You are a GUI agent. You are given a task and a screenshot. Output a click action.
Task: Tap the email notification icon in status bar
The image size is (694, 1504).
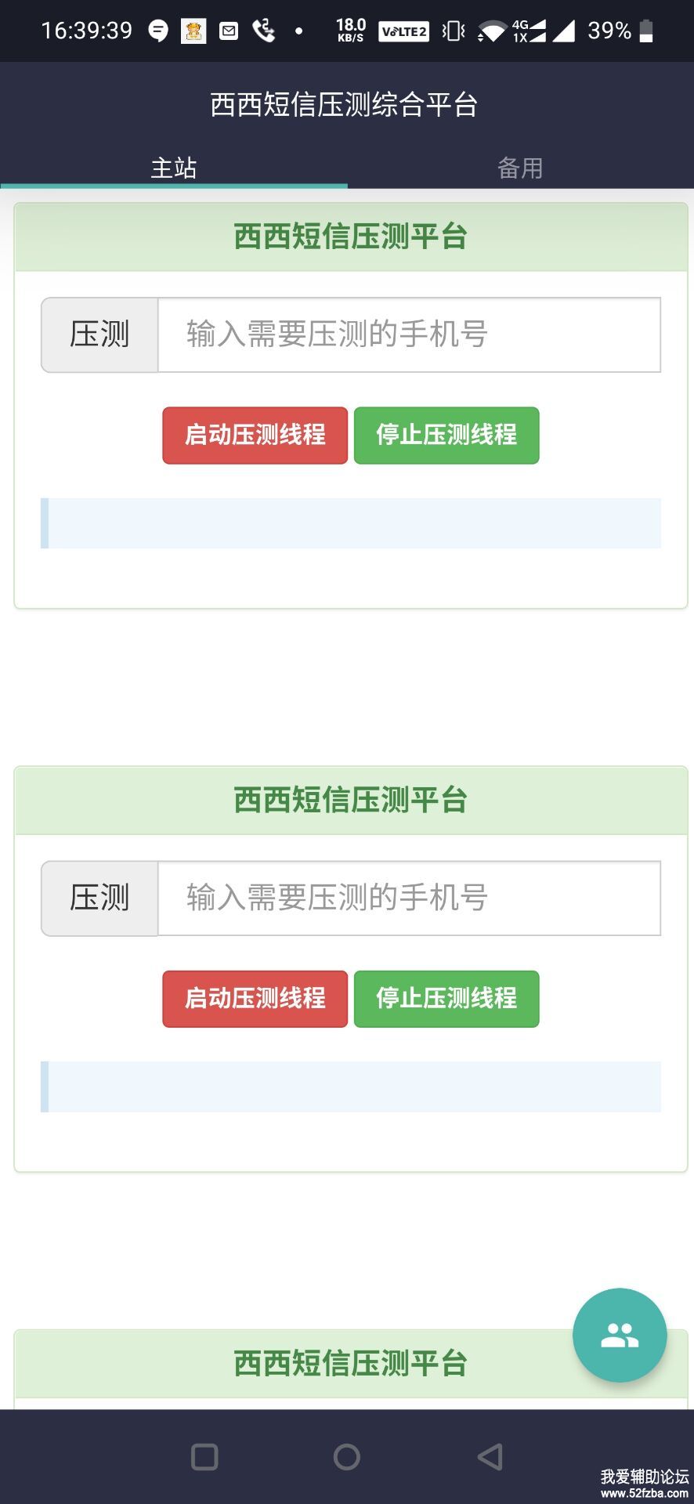[x=229, y=31]
